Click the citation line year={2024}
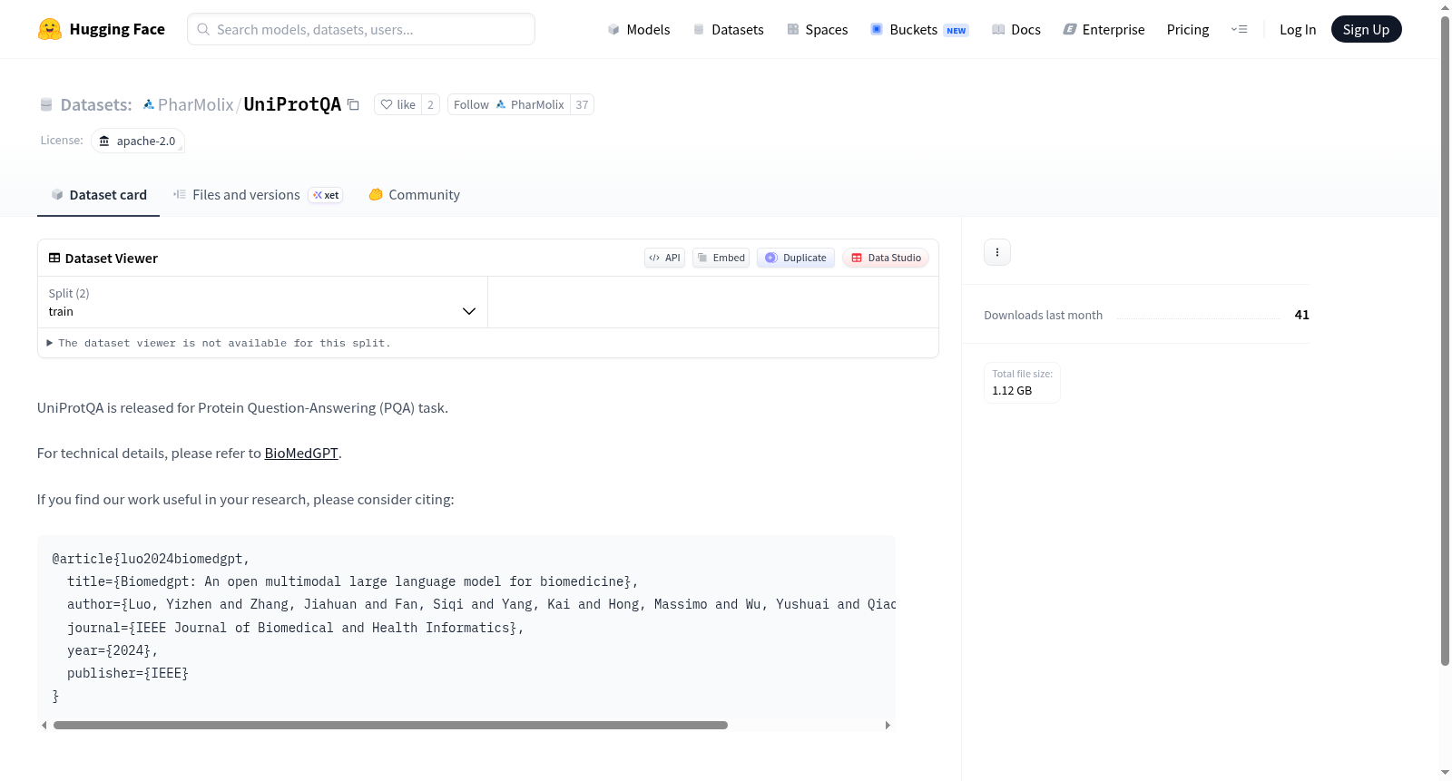Viewport: 1452px width, 781px height. coord(113,650)
